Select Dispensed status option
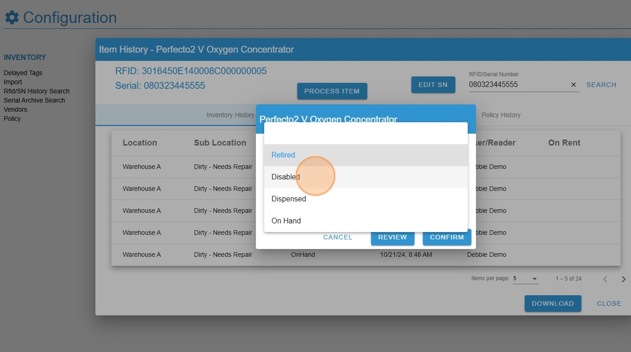Screen dimensions: 631x352 point(366,199)
